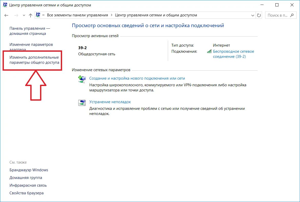Image resolution: width=300 pixels, height=202 pixels.
Task: Open 'Брандмауэр Windows' link
Action: [x=29, y=170]
